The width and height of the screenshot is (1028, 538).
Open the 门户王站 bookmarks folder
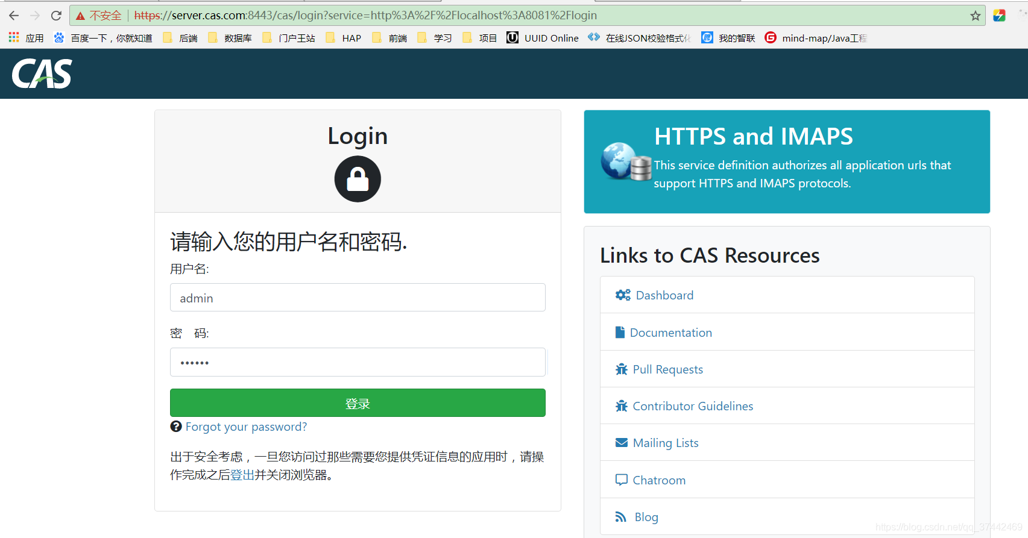289,38
